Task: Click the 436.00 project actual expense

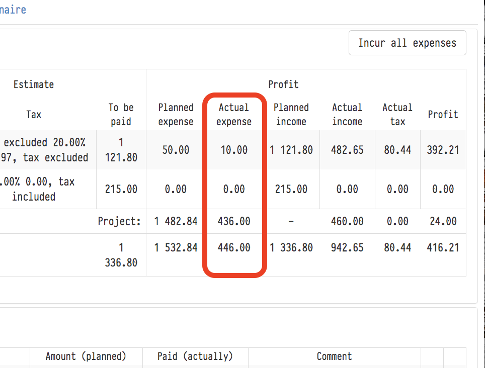Action: coord(234,221)
